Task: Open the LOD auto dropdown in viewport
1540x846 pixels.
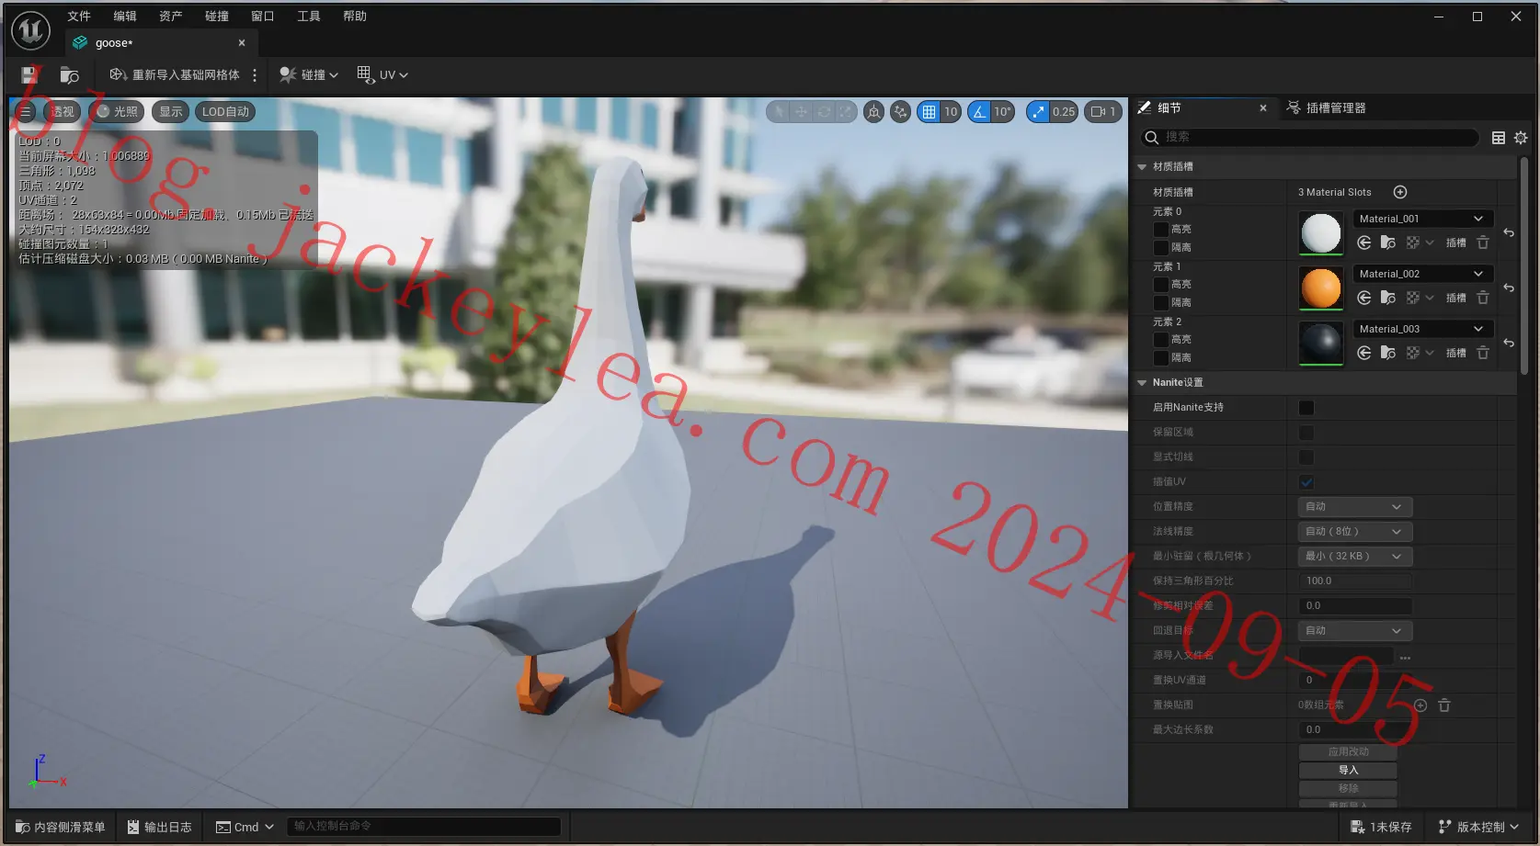Action: pos(225,112)
